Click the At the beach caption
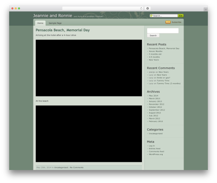This screenshot has width=217, height=183. 42,101
